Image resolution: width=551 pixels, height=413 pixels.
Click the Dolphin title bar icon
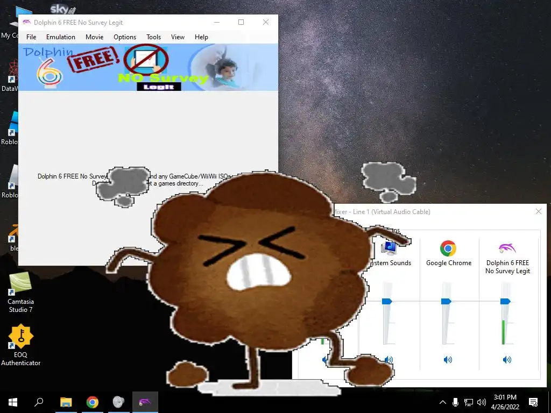(x=26, y=22)
